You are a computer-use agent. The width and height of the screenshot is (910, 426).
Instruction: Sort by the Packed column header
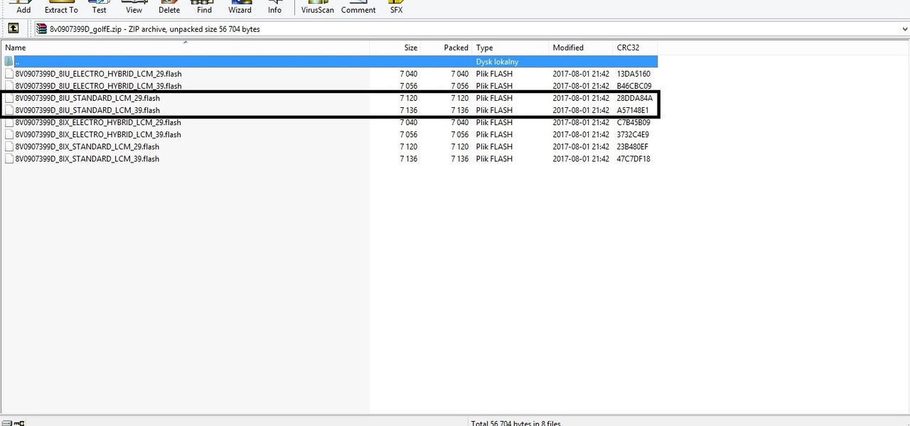point(446,48)
